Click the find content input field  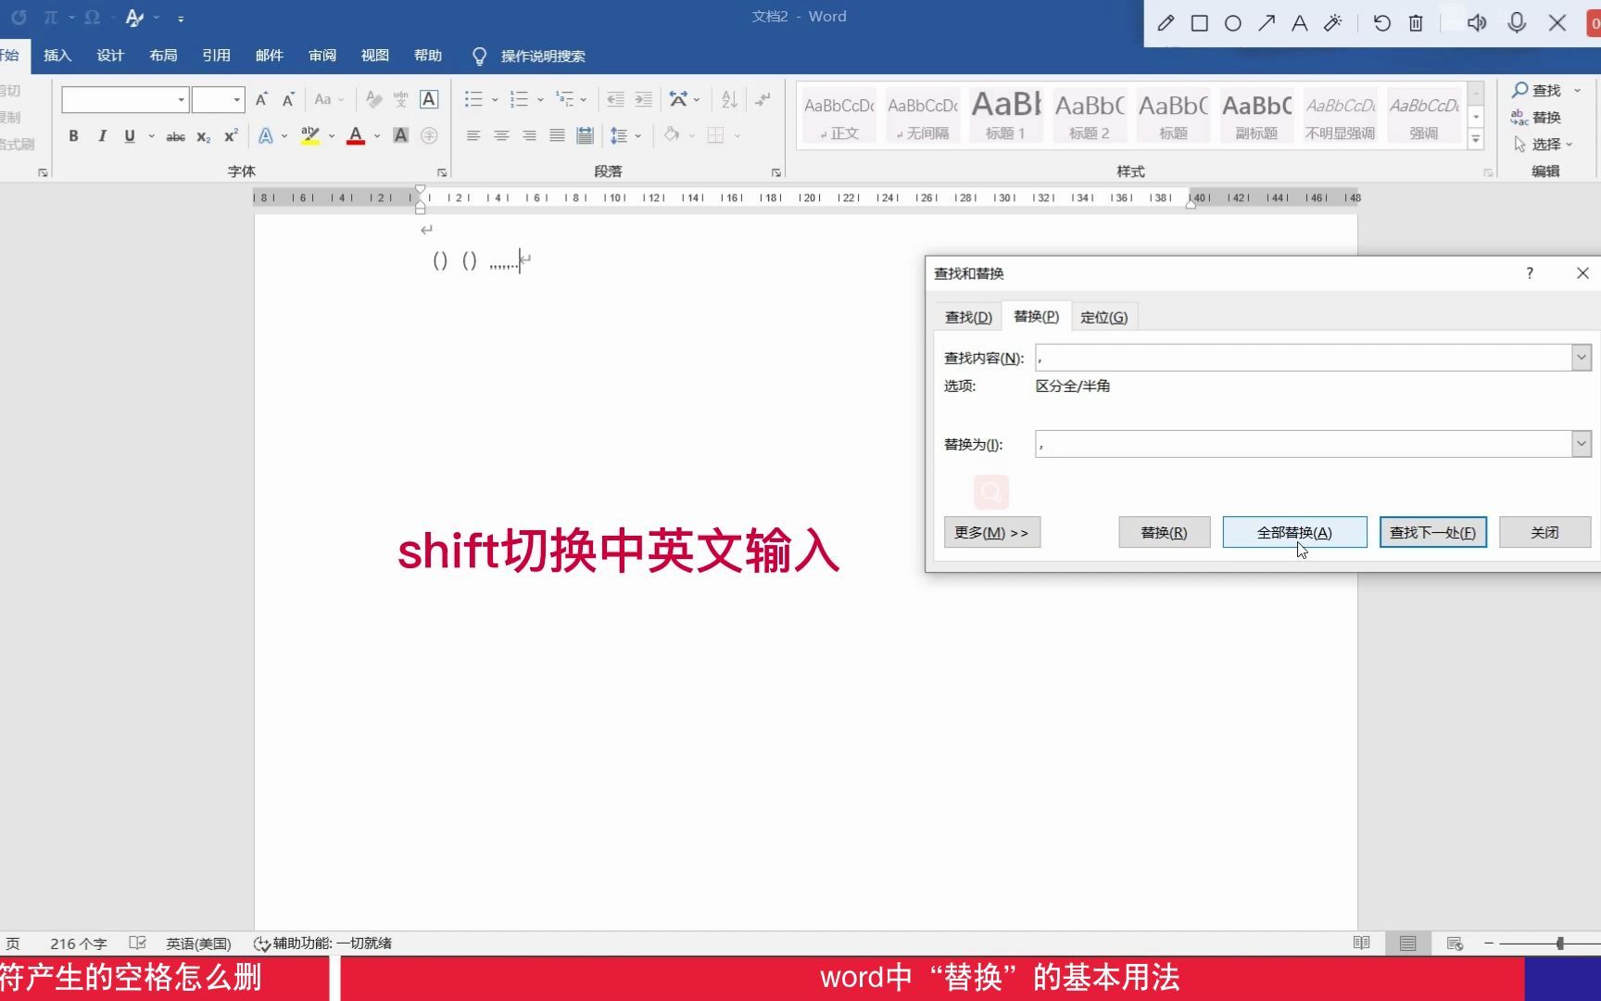pos(1304,358)
